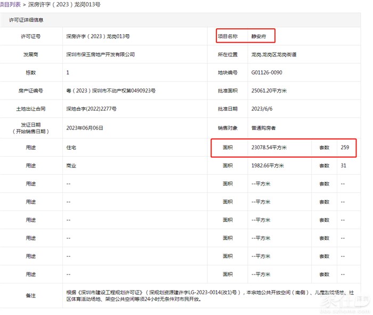Viewport: 373px width, 315px height.
Task: Click land contract number 深地合字(2022)2277号
Action: tap(91, 109)
